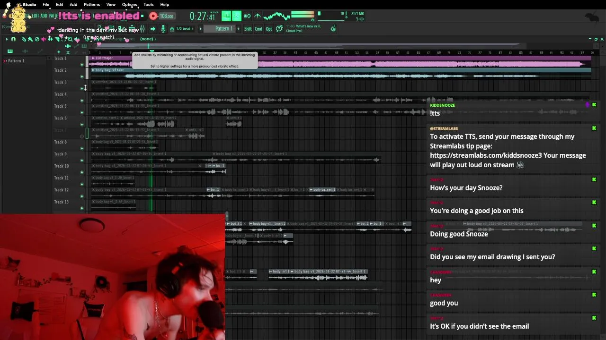Click the green playhead marker on ruler
Viewport: 606px width, 340px height.
[151, 51]
